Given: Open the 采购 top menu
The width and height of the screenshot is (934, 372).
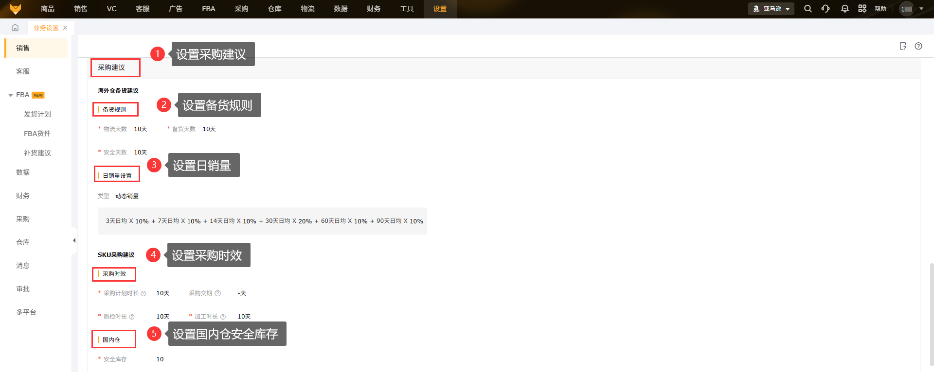Looking at the screenshot, I should click(242, 9).
